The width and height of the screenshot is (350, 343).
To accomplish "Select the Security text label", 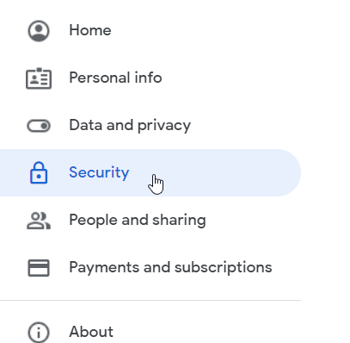I will (x=99, y=172).
